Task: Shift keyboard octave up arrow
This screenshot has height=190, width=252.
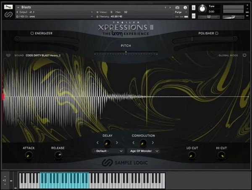Action: 5,177
